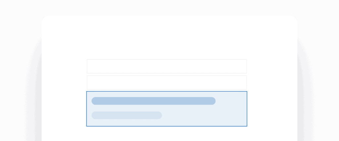
Task: Click the second empty input field
Action: coord(167,82)
